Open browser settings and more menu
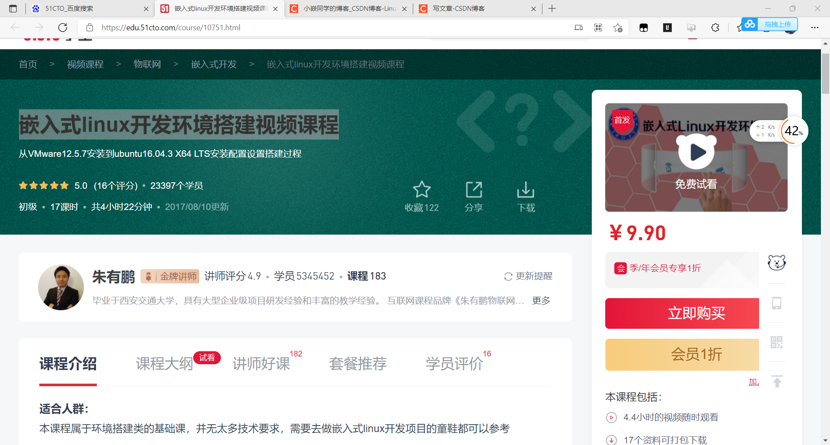This screenshot has height=445, width=830. [x=815, y=28]
